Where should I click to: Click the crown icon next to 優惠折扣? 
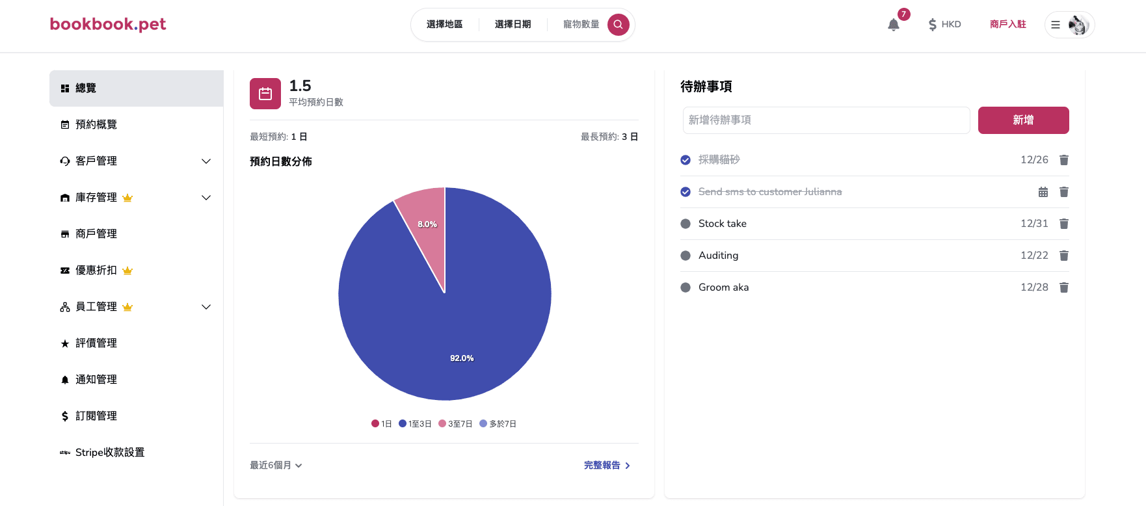127,271
